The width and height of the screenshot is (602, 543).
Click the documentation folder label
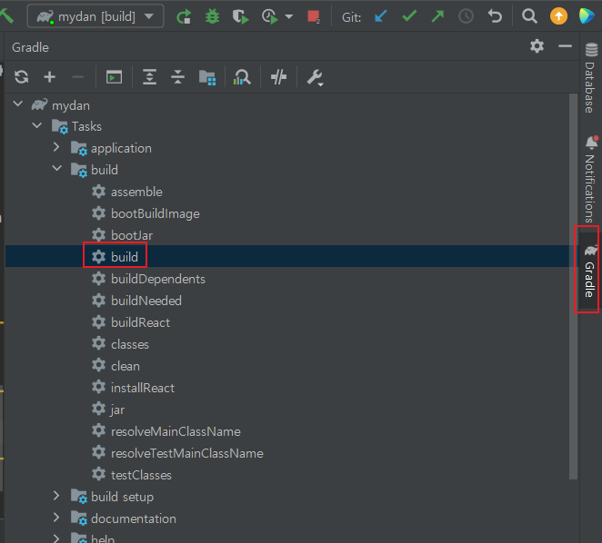(134, 518)
